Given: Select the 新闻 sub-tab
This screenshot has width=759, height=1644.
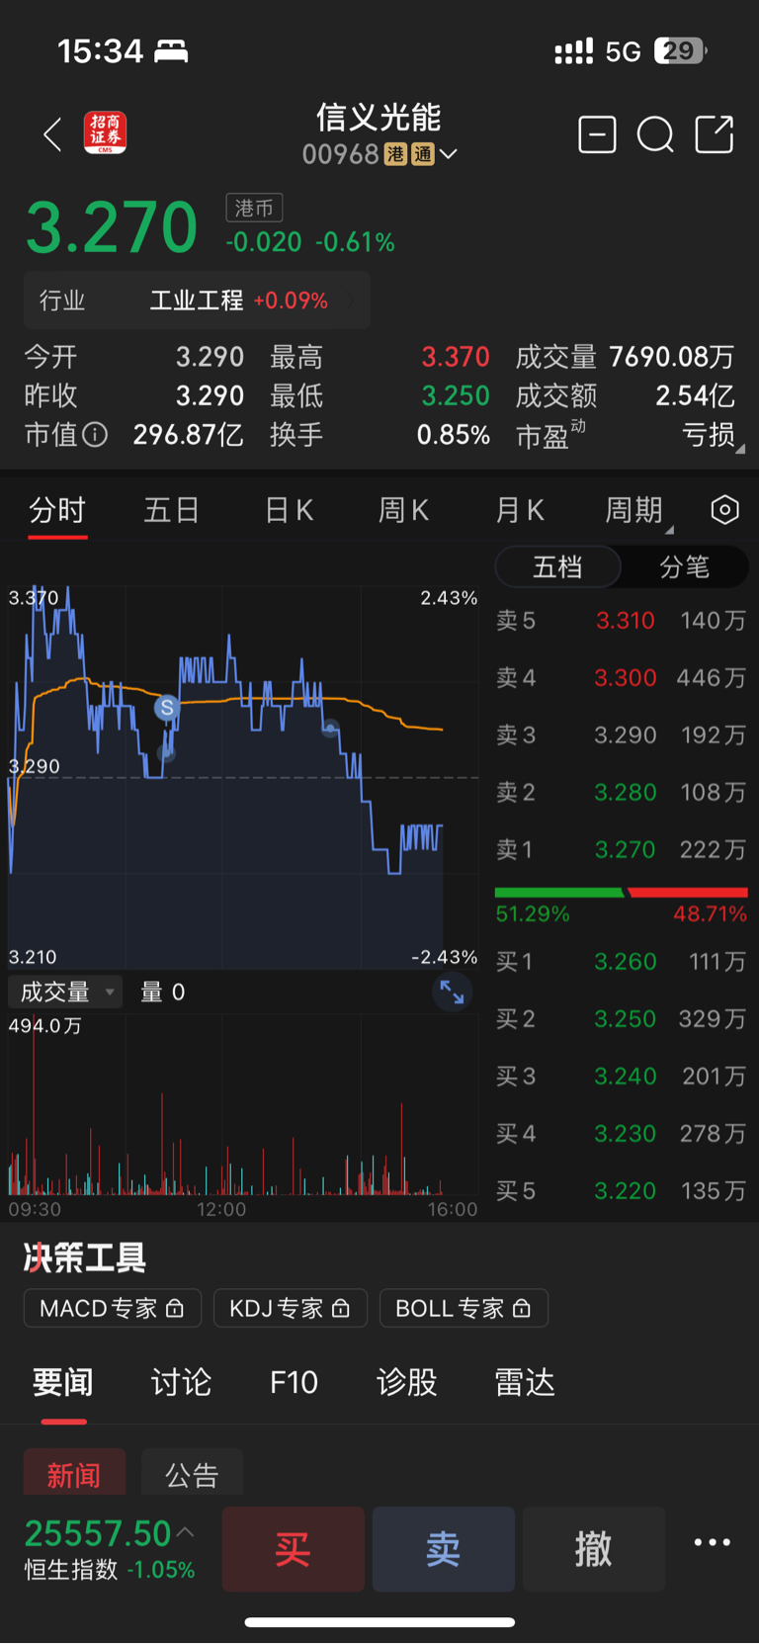Looking at the screenshot, I should point(74,1475).
